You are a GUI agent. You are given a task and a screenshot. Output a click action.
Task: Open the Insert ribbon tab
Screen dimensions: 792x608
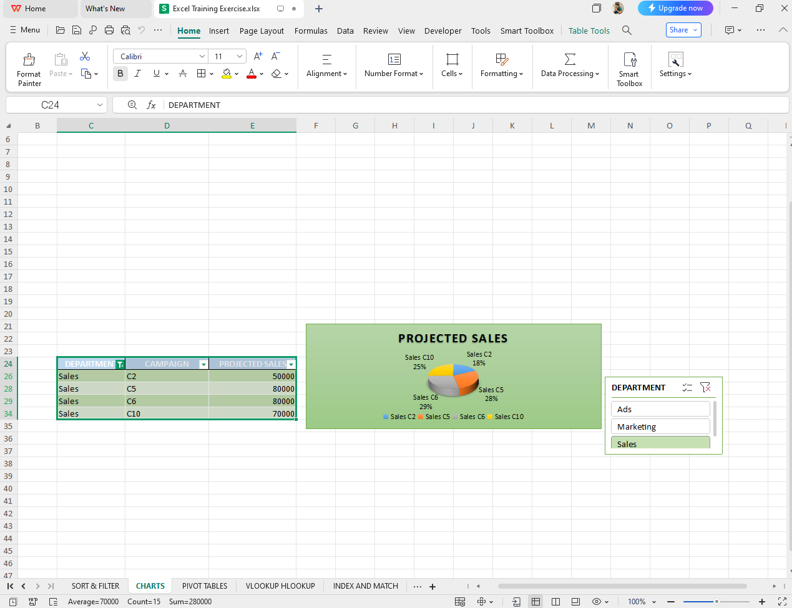pyautogui.click(x=218, y=31)
